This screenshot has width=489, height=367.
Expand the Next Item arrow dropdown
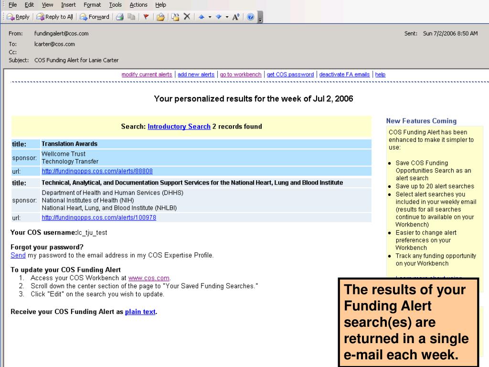pyautogui.click(x=227, y=17)
